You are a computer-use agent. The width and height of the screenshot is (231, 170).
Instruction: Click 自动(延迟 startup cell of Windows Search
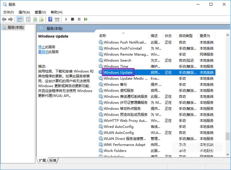pyautogui.click(x=186, y=60)
